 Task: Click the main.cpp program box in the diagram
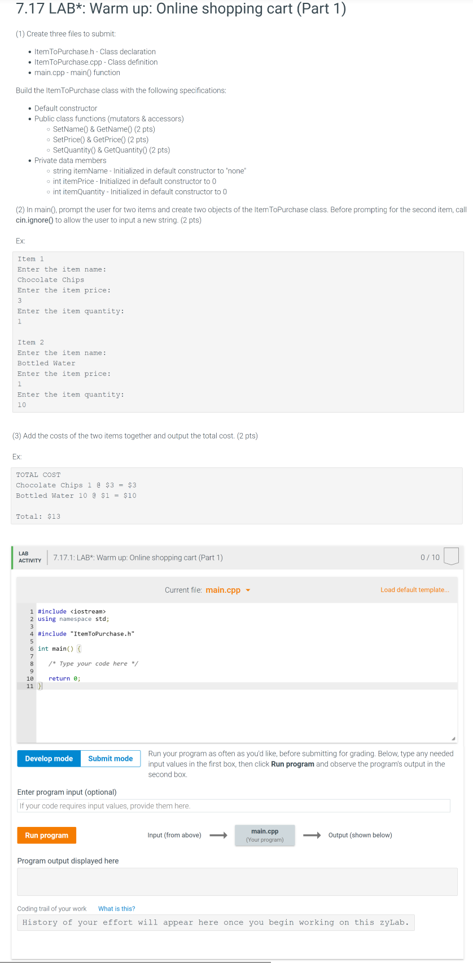(x=265, y=835)
